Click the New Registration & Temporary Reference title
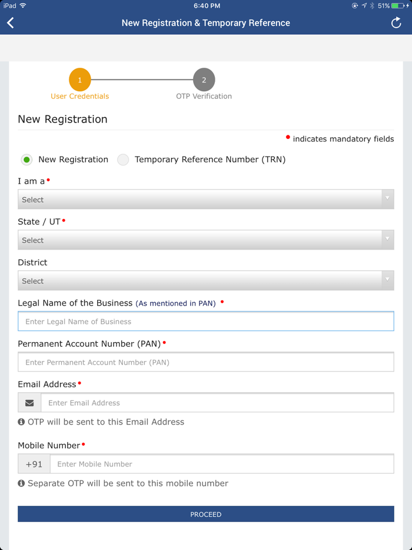The height and width of the screenshot is (550, 412). [x=205, y=22]
